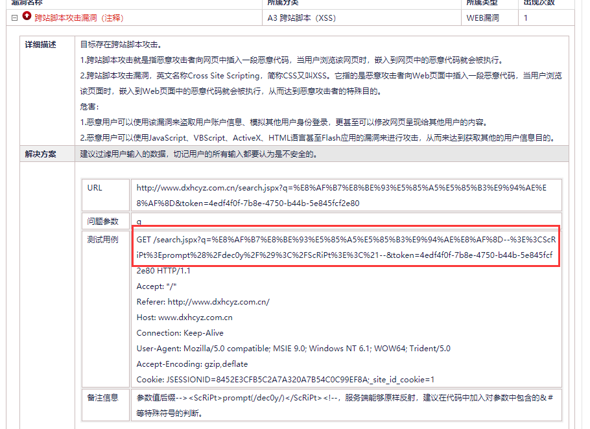This screenshot has height=429, width=590.
Task: Select the Referer header line
Action: click(203, 301)
